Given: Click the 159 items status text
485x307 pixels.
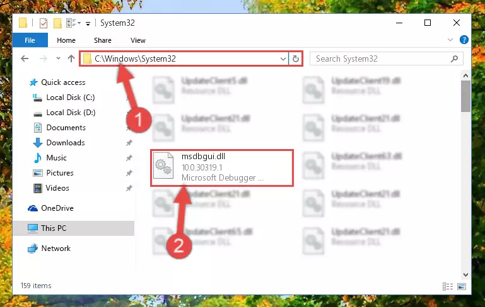Looking at the screenshot, I should click(x=36, y=286).
